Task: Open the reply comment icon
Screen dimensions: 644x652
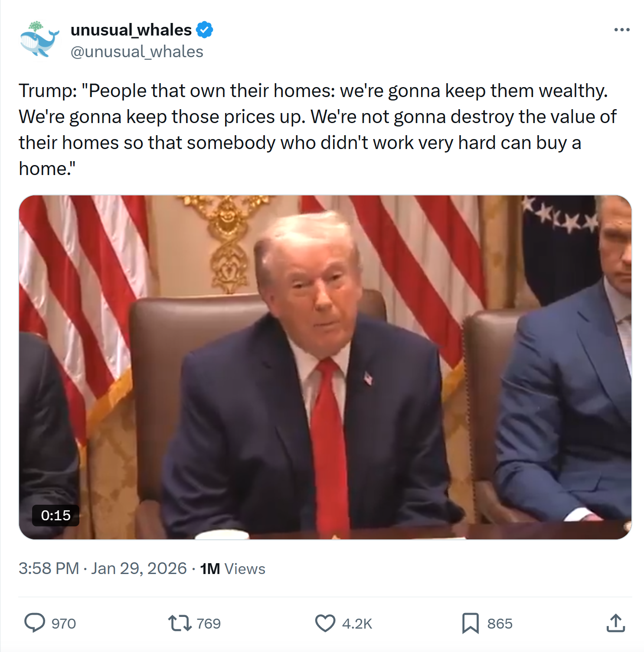Action: pyautogui.click(x=34, y=623)
